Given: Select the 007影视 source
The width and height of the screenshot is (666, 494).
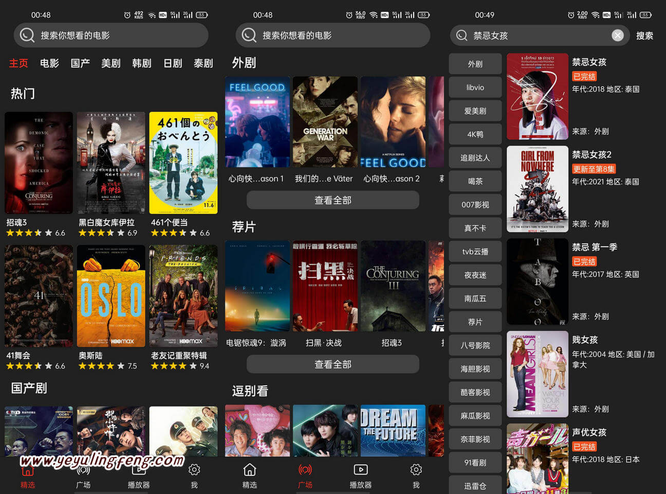Looking at the screenshot, I should 475,205.
